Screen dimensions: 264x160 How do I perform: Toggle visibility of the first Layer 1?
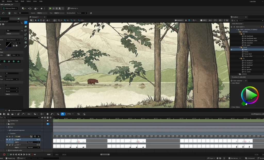7,139
